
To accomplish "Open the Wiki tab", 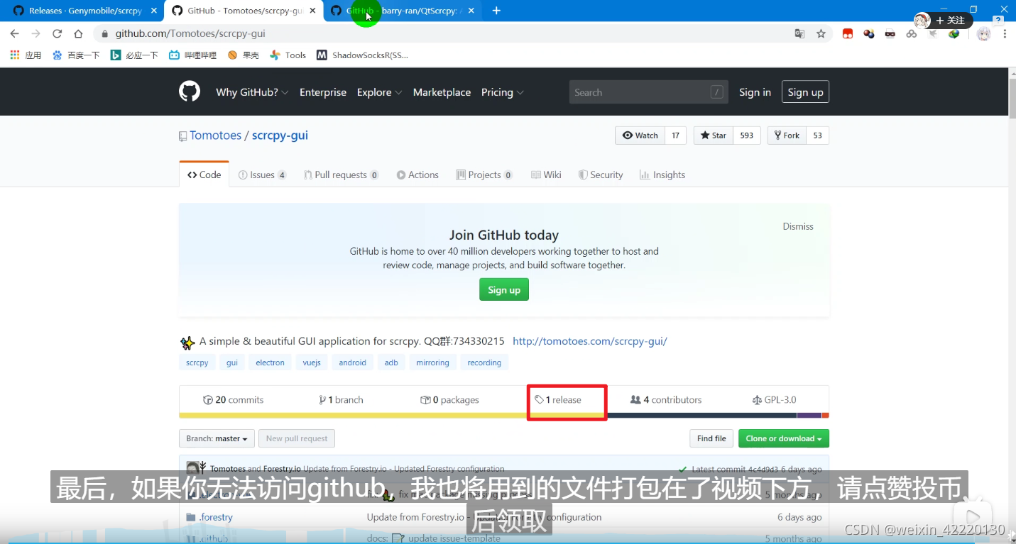I will tap(546, 174).
